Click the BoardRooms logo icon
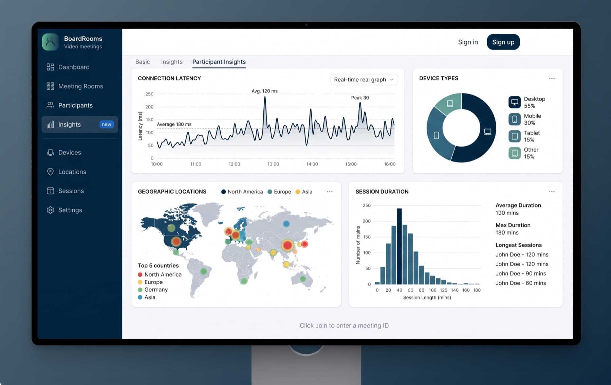The height and width of the screenshot is (385, 611). point(50,42)
